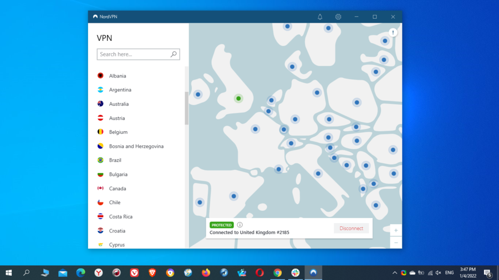Image resolution: width=499 pixels, height=280 pixels.
Task: Click the connection info icon beside PROTECTED
Action: click(x=240, y=225)
